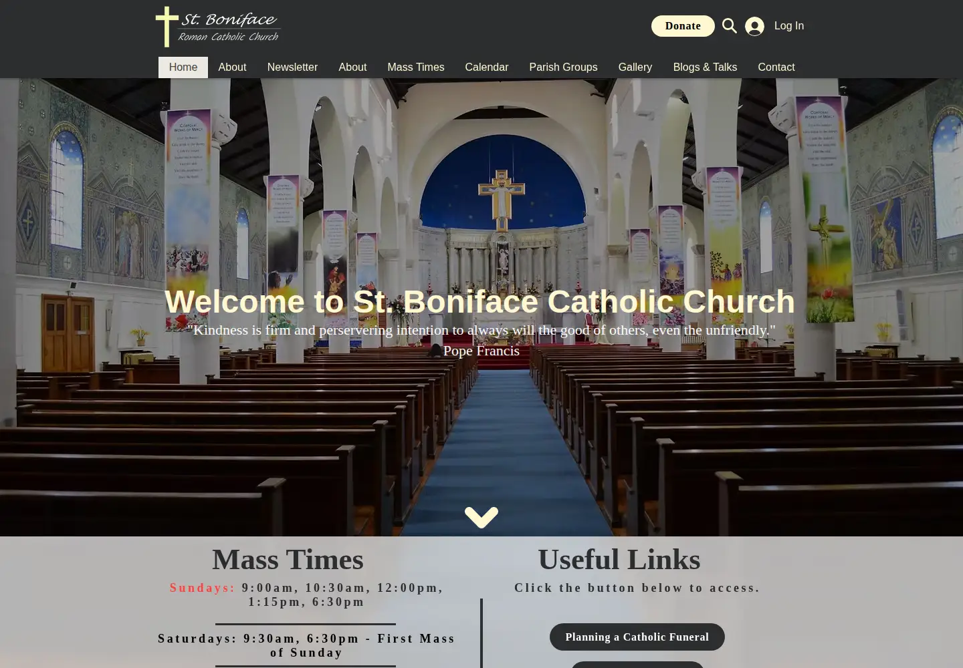Image resolution: width=963 pixels, height=668 pixels.
Task: Click the down chevron scroll arrow
Action: click(481, 517)
